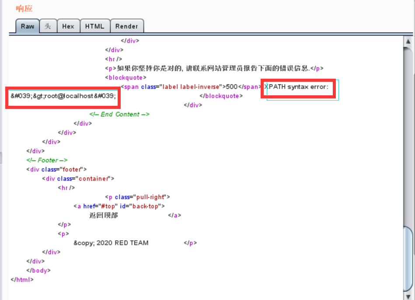This screenshot has width=415, height=300.
Task: Click the vertical scrollbar thumb
Action: click(x=408, y=258)
